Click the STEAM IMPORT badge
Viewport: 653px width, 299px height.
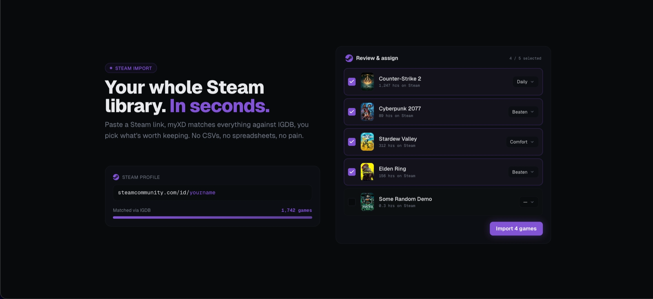click(131, 68)
